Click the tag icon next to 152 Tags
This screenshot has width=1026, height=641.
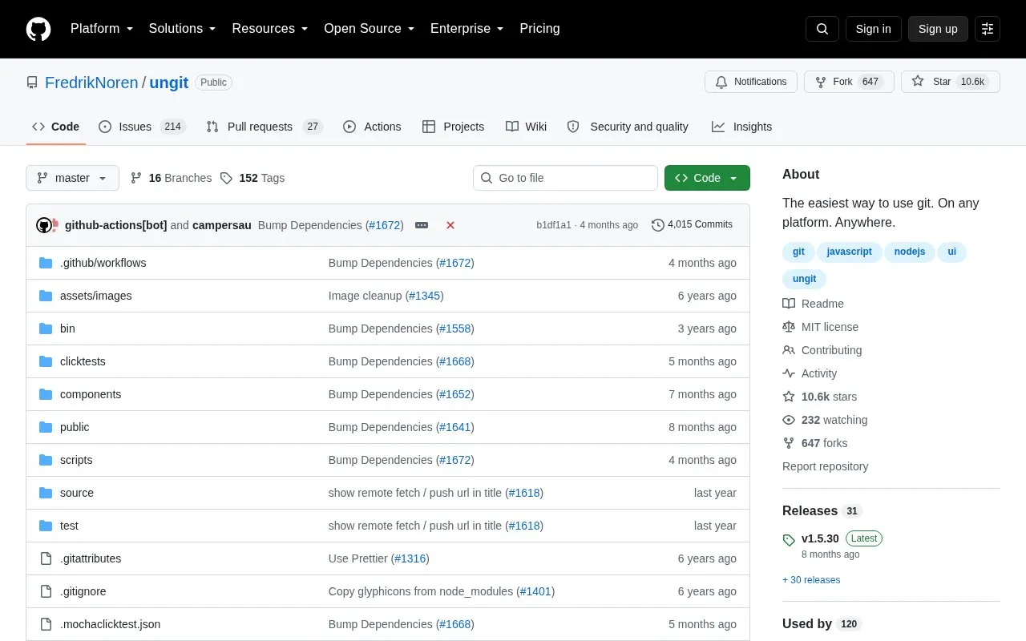pos(227,178)
